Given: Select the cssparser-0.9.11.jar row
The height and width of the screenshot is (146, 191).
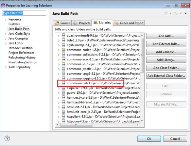Looking at the screenshot, I should tap(99, 88).
